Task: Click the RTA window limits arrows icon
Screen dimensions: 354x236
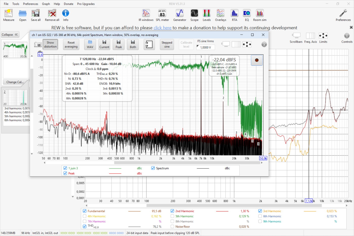Action: [x=247, y=44]
